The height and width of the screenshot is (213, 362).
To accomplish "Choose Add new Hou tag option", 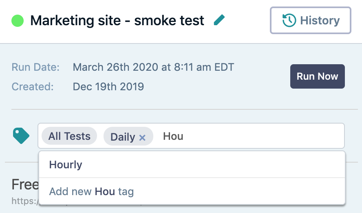I will pos(192,191).
